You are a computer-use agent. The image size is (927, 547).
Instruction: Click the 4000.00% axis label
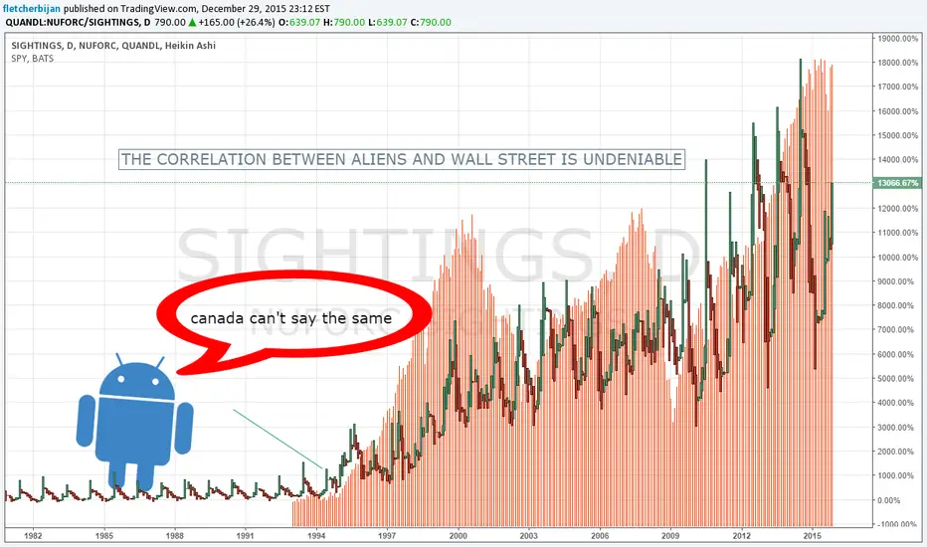pos(899,403)
